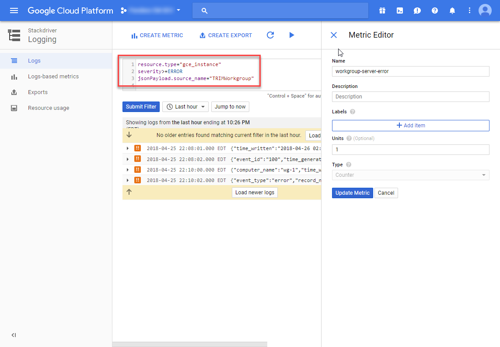Image resolution: width=500 pixels, height=347 pixels.
Task: Click the Load older logs button
Action: [x=314, y=136]
